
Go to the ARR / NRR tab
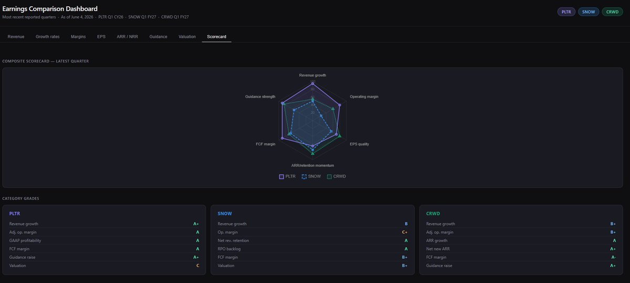tap(127, 37)
